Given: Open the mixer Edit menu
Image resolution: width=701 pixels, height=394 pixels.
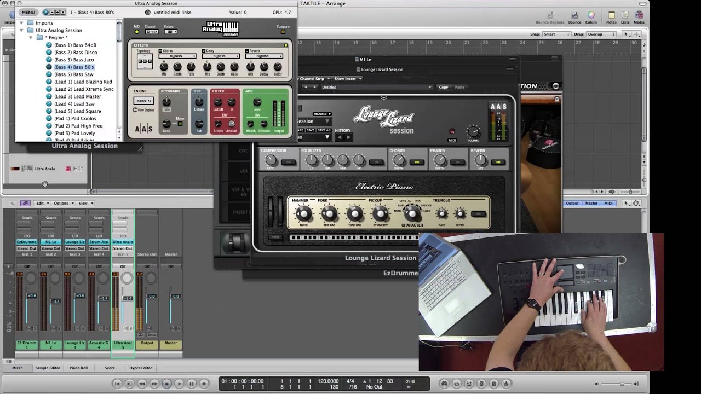Looking at the screenshot, I should point(41,203).
